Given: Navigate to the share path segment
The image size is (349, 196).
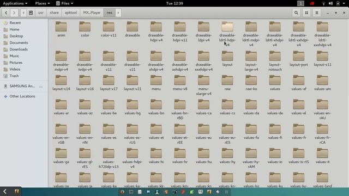Looking at the screenshot, I should [x=54, y=13].
